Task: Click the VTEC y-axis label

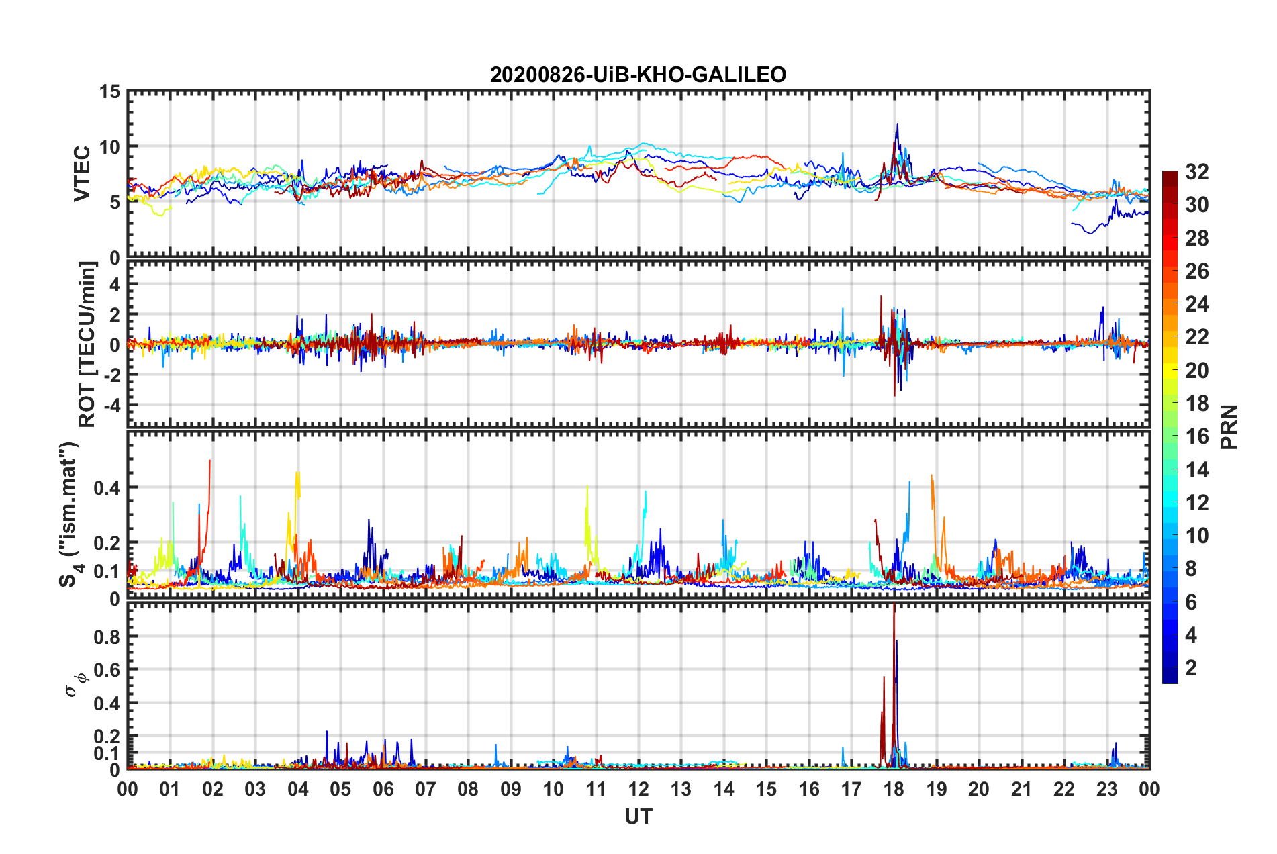Action: point(82,173)
